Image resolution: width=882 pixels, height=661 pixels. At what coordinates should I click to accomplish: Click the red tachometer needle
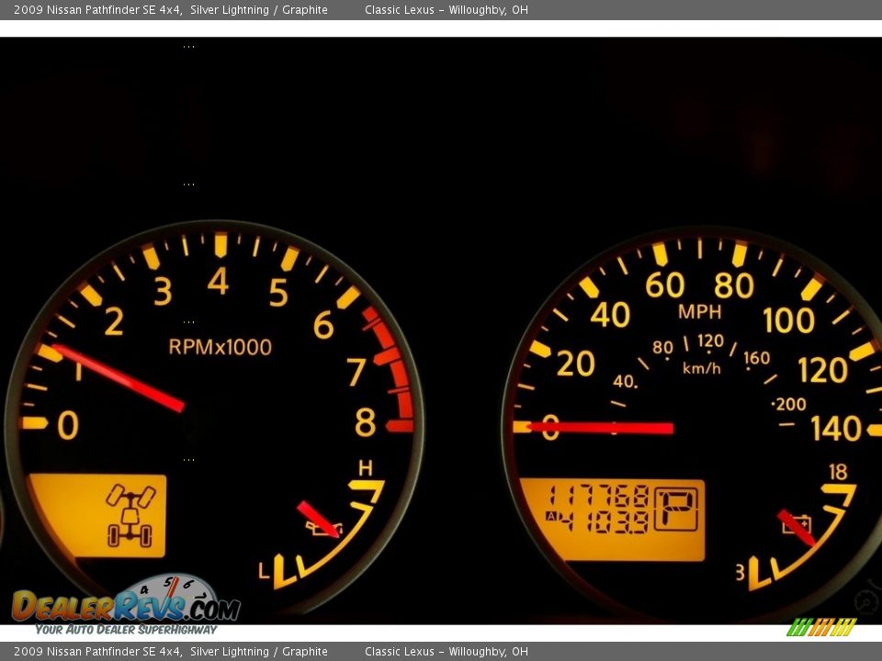point(119,376)
